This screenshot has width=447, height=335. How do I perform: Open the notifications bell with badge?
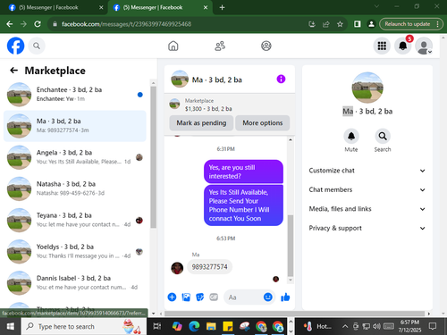(x=403, y=46)
